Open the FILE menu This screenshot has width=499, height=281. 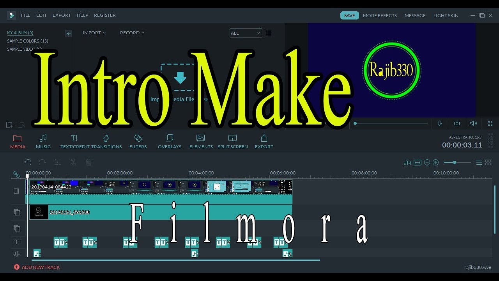point(26,15)
